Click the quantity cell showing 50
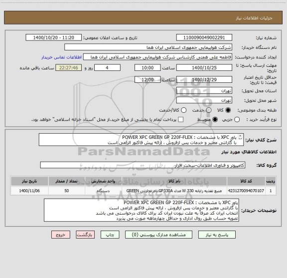 [x=67, y=191]
